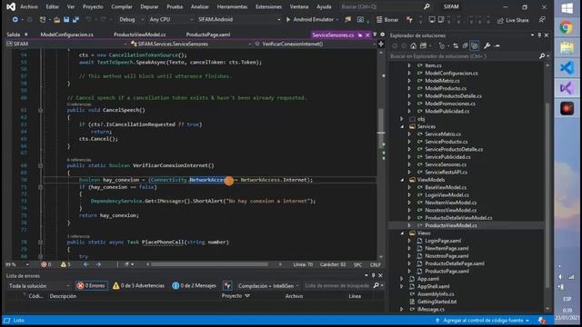Click the notifications icon in the status bar

click(542, 321)
